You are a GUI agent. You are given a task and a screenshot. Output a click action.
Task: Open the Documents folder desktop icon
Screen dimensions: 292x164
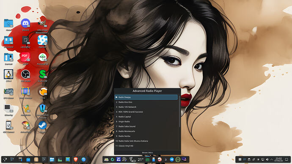coord(8,40)
